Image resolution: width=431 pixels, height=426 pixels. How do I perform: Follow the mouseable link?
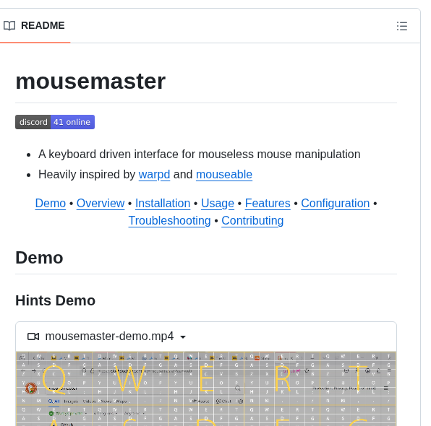pos(224,174)
